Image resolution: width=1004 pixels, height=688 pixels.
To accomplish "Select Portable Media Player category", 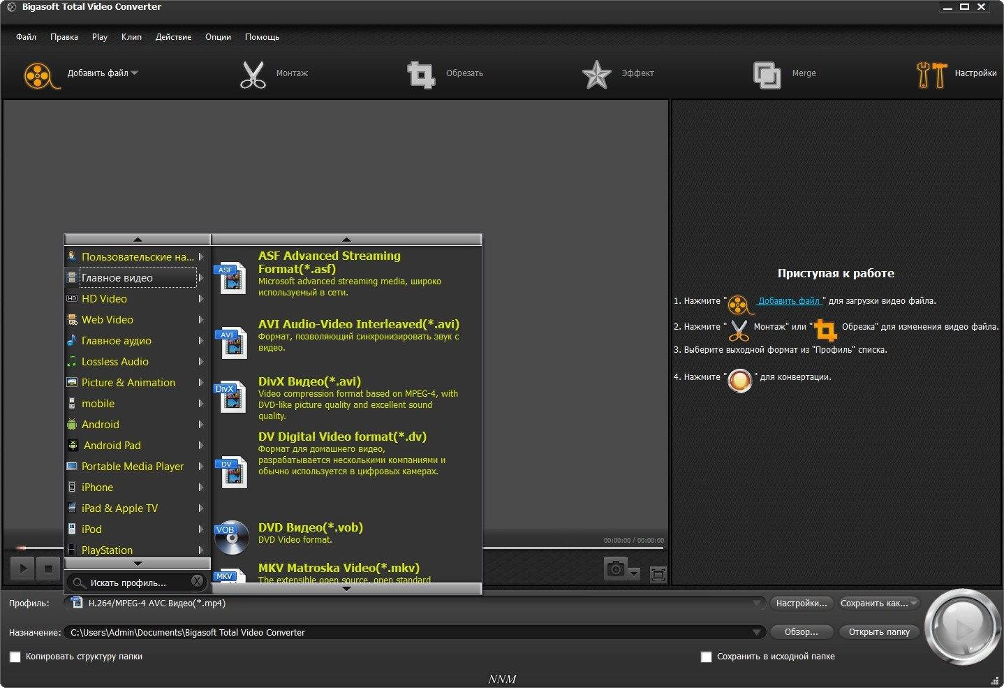I will pos(137,467).
